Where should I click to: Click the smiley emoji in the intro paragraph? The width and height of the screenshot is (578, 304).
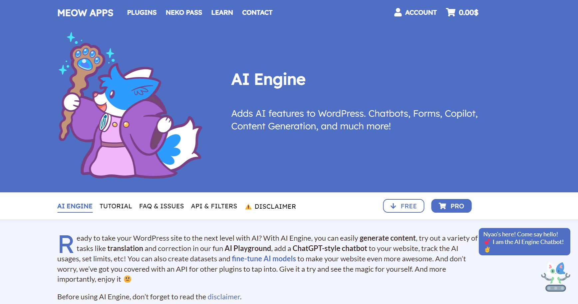(128, 280)
